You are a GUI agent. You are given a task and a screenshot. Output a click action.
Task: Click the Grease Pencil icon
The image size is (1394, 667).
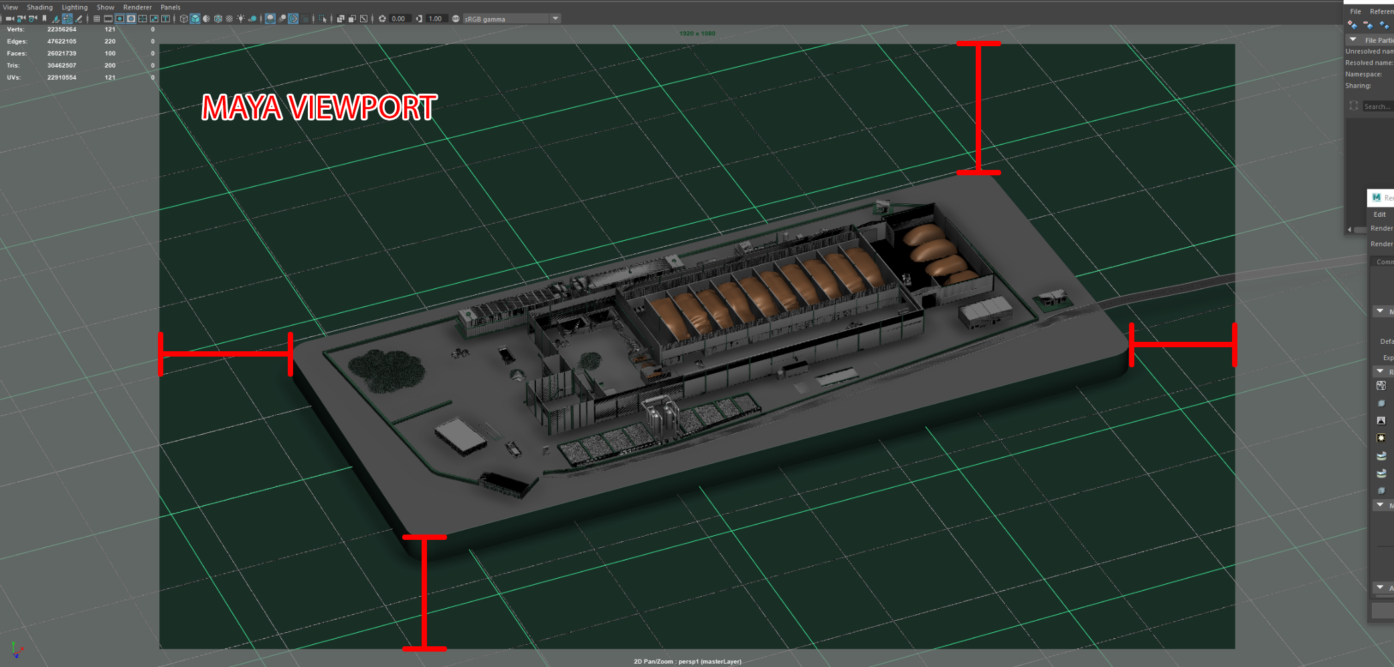coord(79,19)
